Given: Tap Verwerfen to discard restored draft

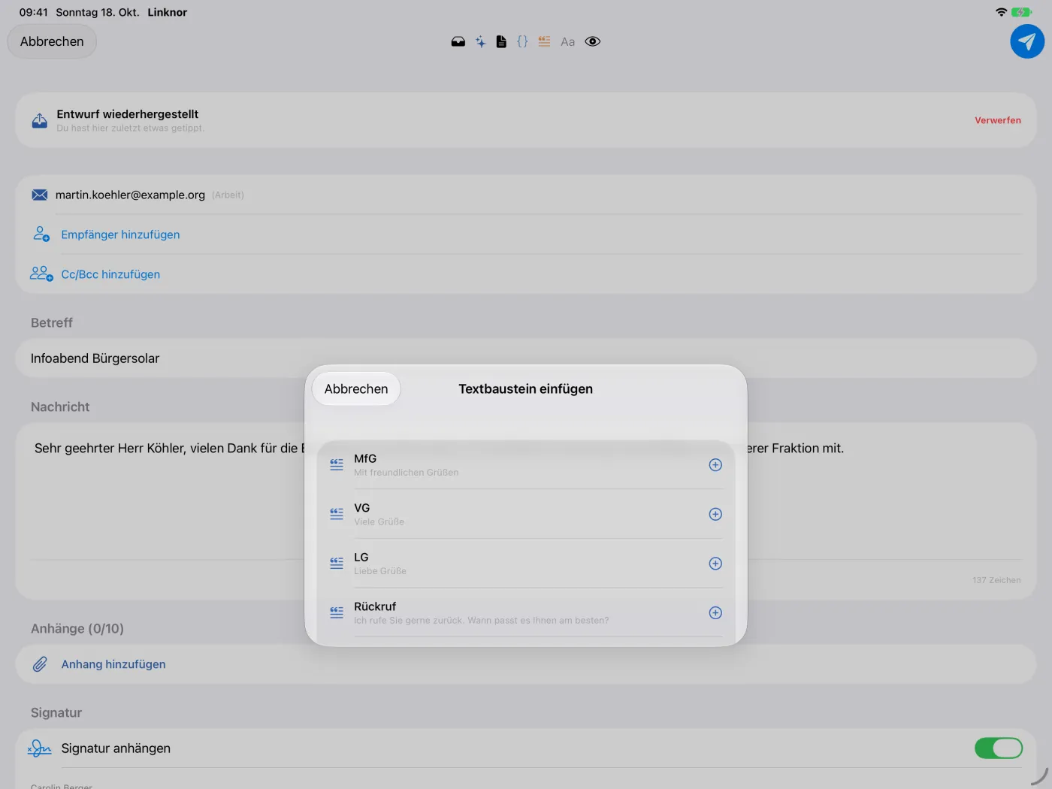Looking at the screenshot, I should 997,120.
